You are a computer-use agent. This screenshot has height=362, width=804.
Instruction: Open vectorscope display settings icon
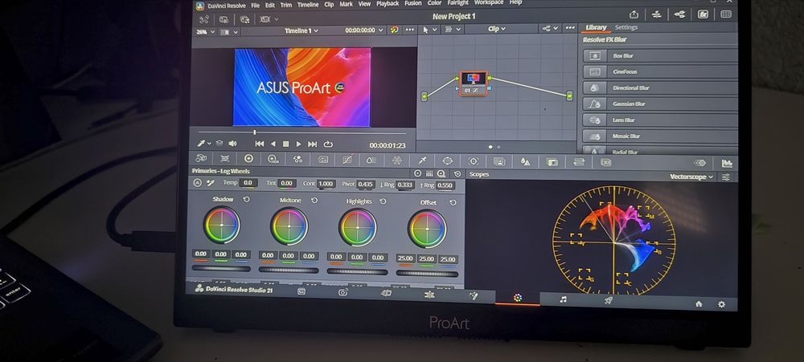pyautogui.click(x=725, y=177)
